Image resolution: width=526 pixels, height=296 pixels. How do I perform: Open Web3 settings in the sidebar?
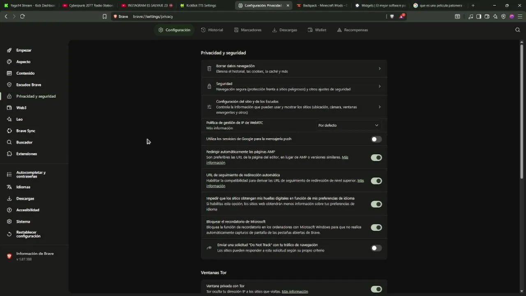pos(21,108)
